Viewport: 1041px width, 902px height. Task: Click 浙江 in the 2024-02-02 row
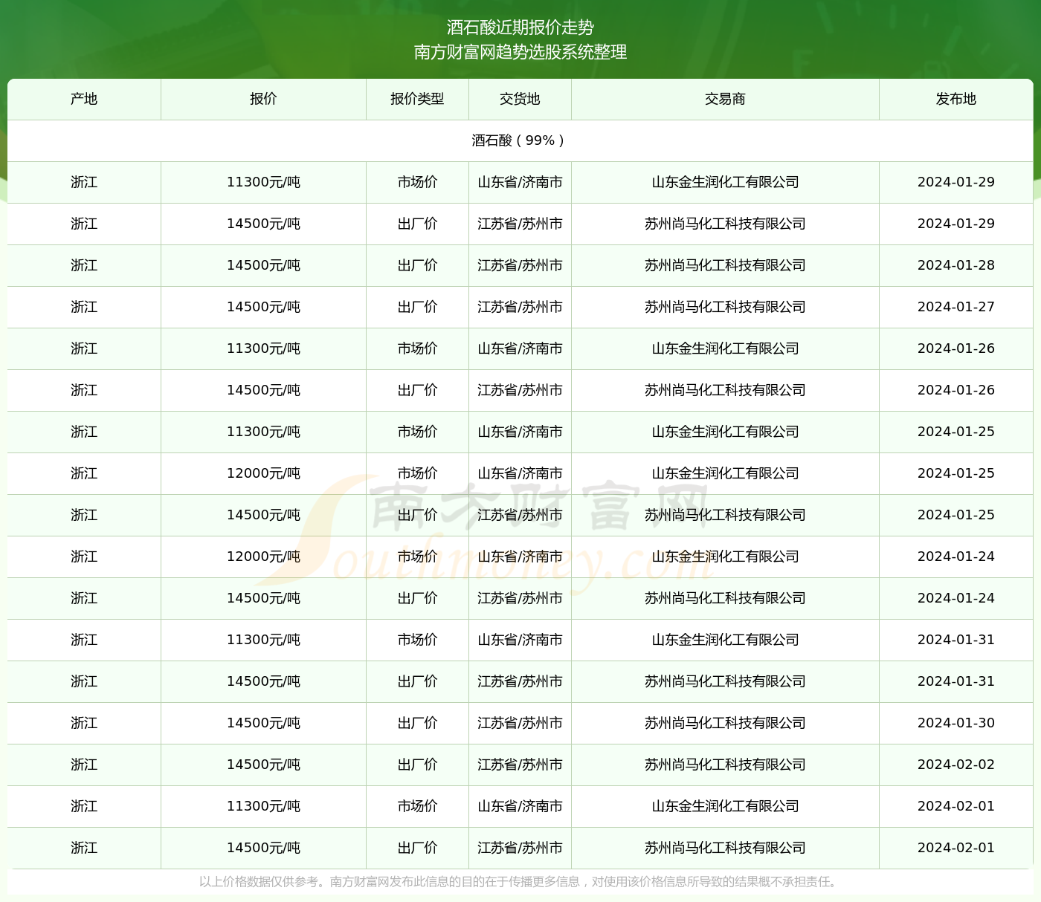point(84,765)
